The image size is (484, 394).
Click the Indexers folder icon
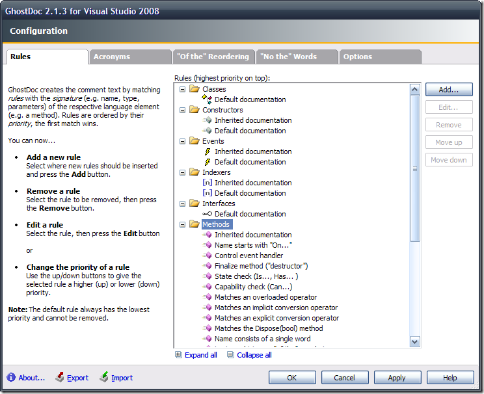click(195, 172)
